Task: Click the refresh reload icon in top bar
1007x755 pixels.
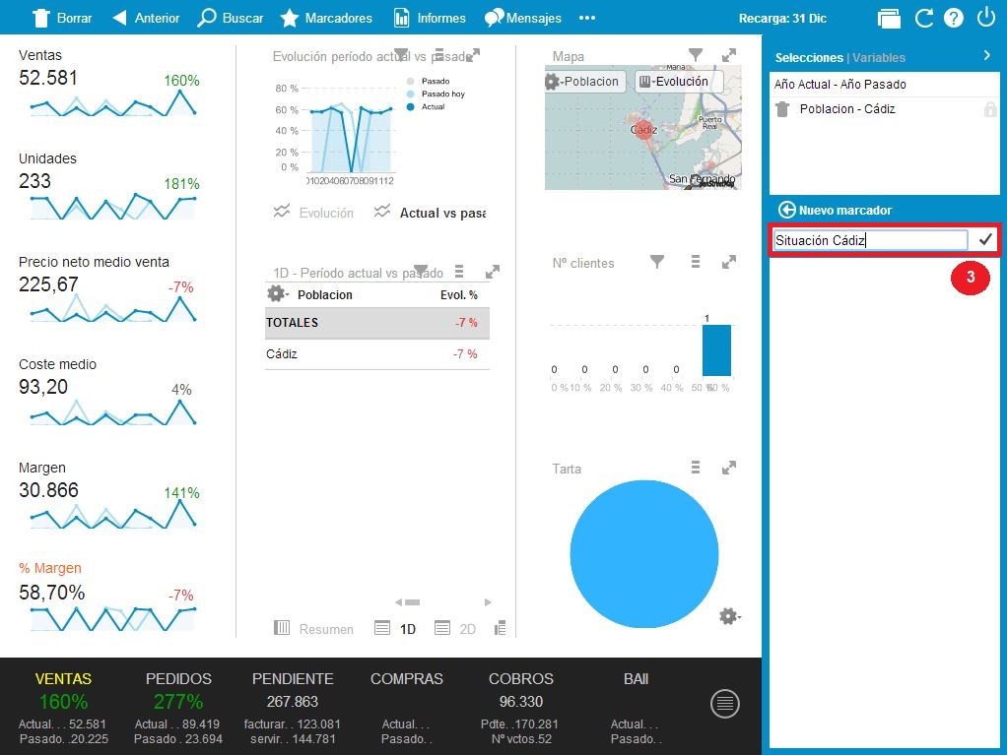Action: point(923,18)
